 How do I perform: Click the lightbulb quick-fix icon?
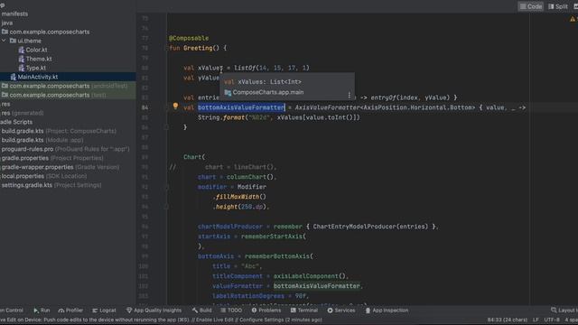click(175, 107)
